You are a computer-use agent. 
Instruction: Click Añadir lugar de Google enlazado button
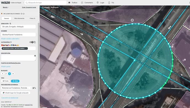point(16,93)
